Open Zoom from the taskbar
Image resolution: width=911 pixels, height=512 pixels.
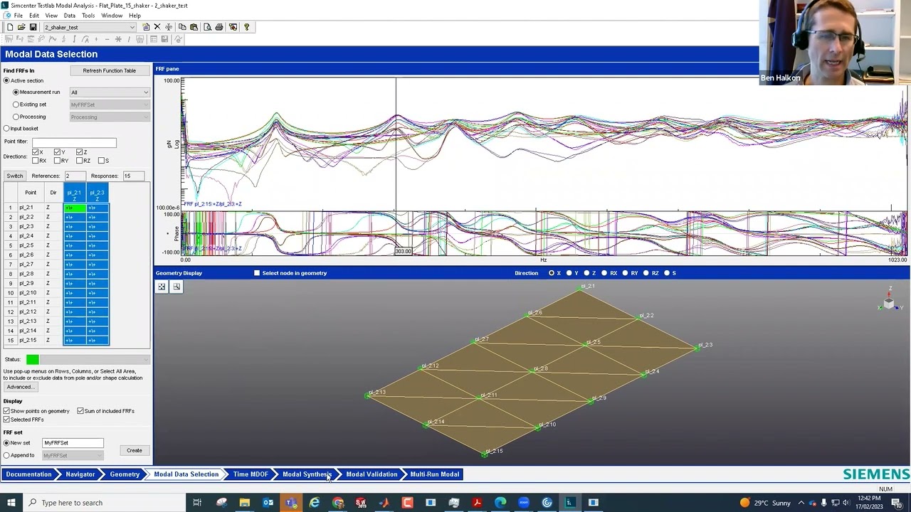(524, 503)
